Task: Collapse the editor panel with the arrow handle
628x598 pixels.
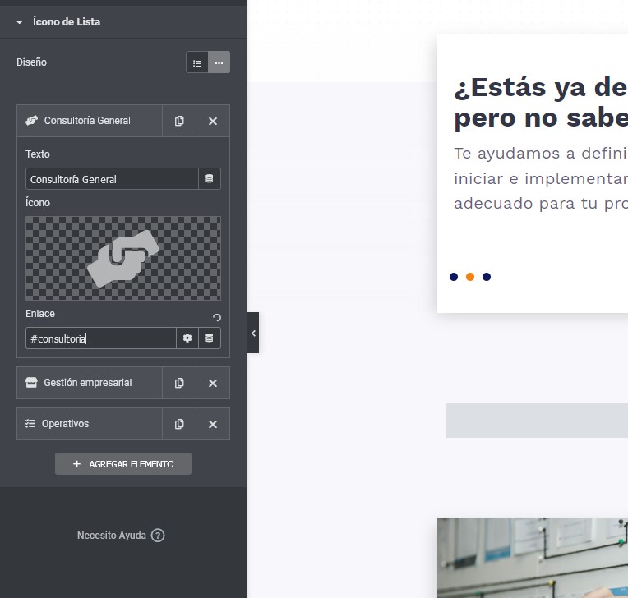Action: click(x=252, y=333)
